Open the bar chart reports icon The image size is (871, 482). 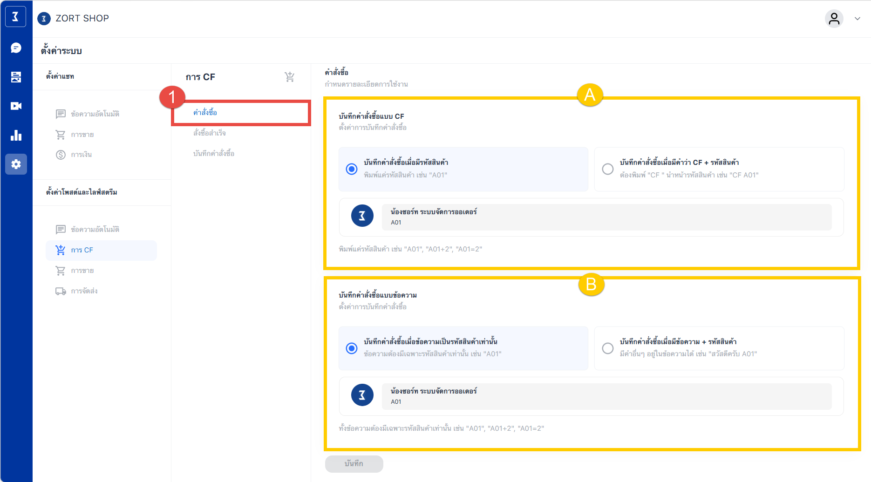[x=16, y=136]
